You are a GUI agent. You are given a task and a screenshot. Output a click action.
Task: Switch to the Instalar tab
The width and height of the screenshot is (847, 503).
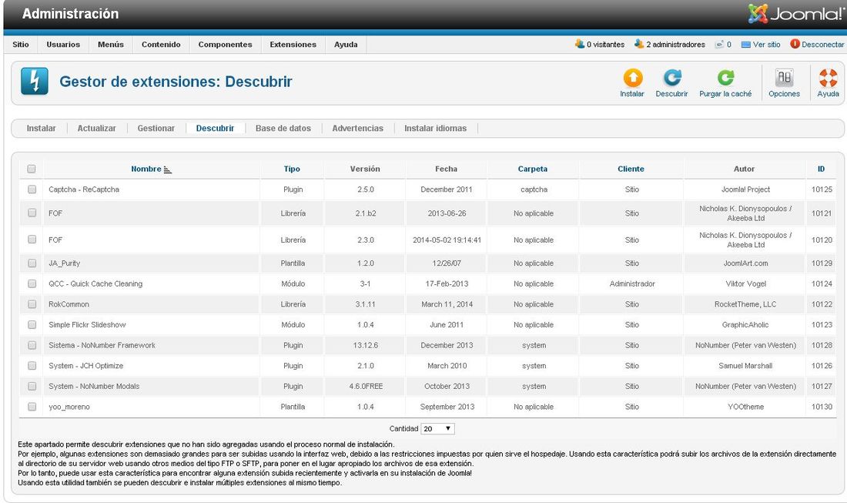tap(41, 128)
